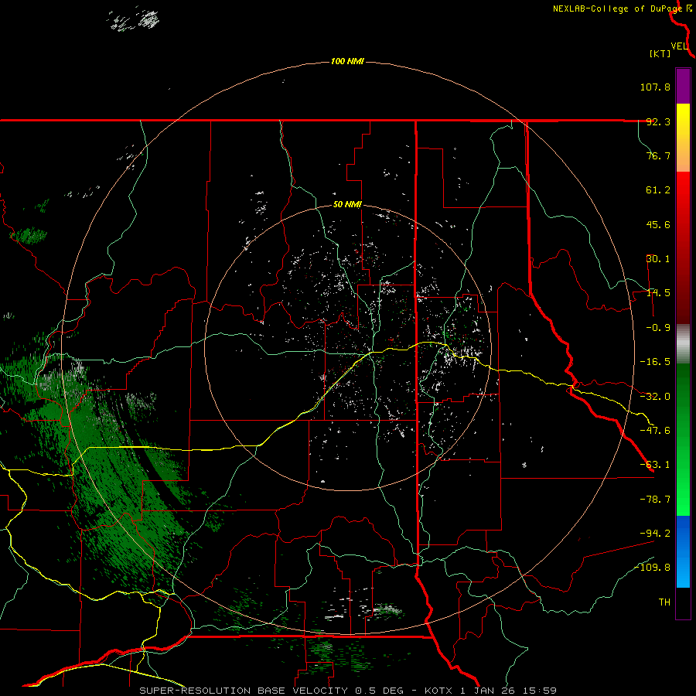The width and height of the screenshot is (696, 696).
Task: Select the -78.7 velocity scale value
Action: coord(655,500)
